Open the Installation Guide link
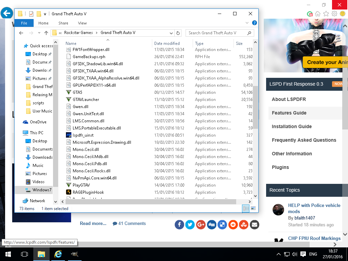The image size is (348, 261). pyautogui.click(x=292, y=126)
